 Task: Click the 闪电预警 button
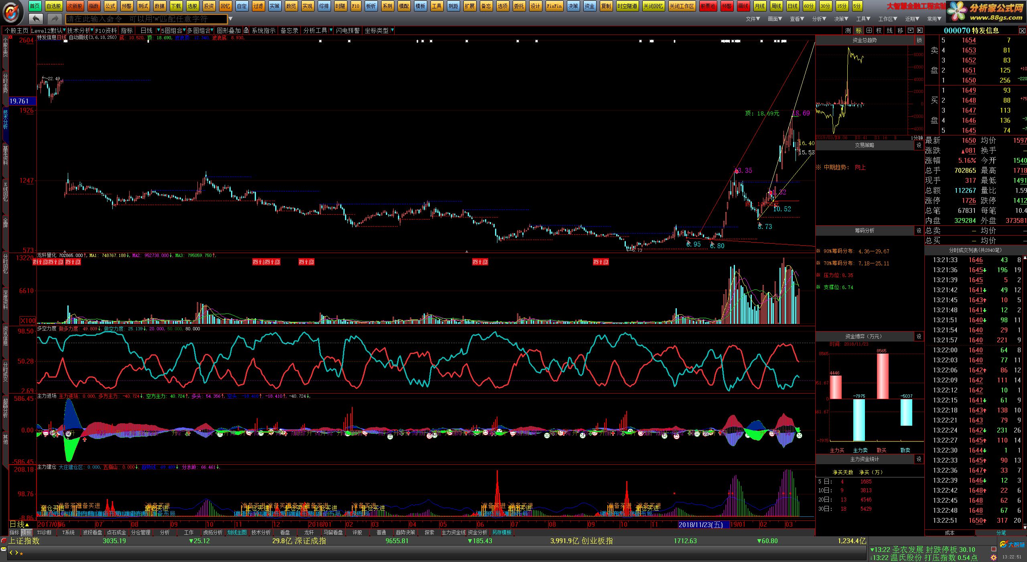click(348, 30)
